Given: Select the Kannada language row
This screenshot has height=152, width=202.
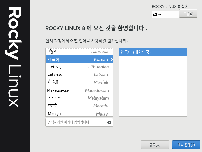Looking at the screenshot, I should point(79,52).
